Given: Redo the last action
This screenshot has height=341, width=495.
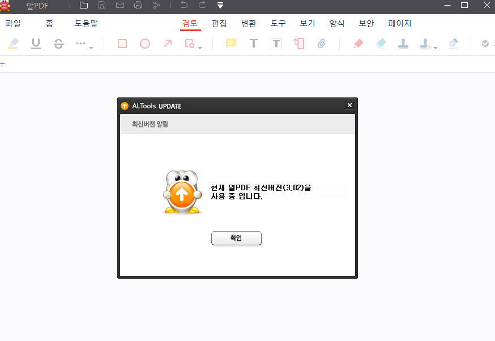Looking at the screenshot, I should (202, 5).
